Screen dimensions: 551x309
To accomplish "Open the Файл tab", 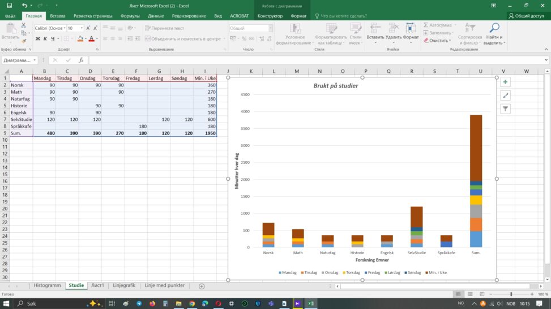I will 10,16.
